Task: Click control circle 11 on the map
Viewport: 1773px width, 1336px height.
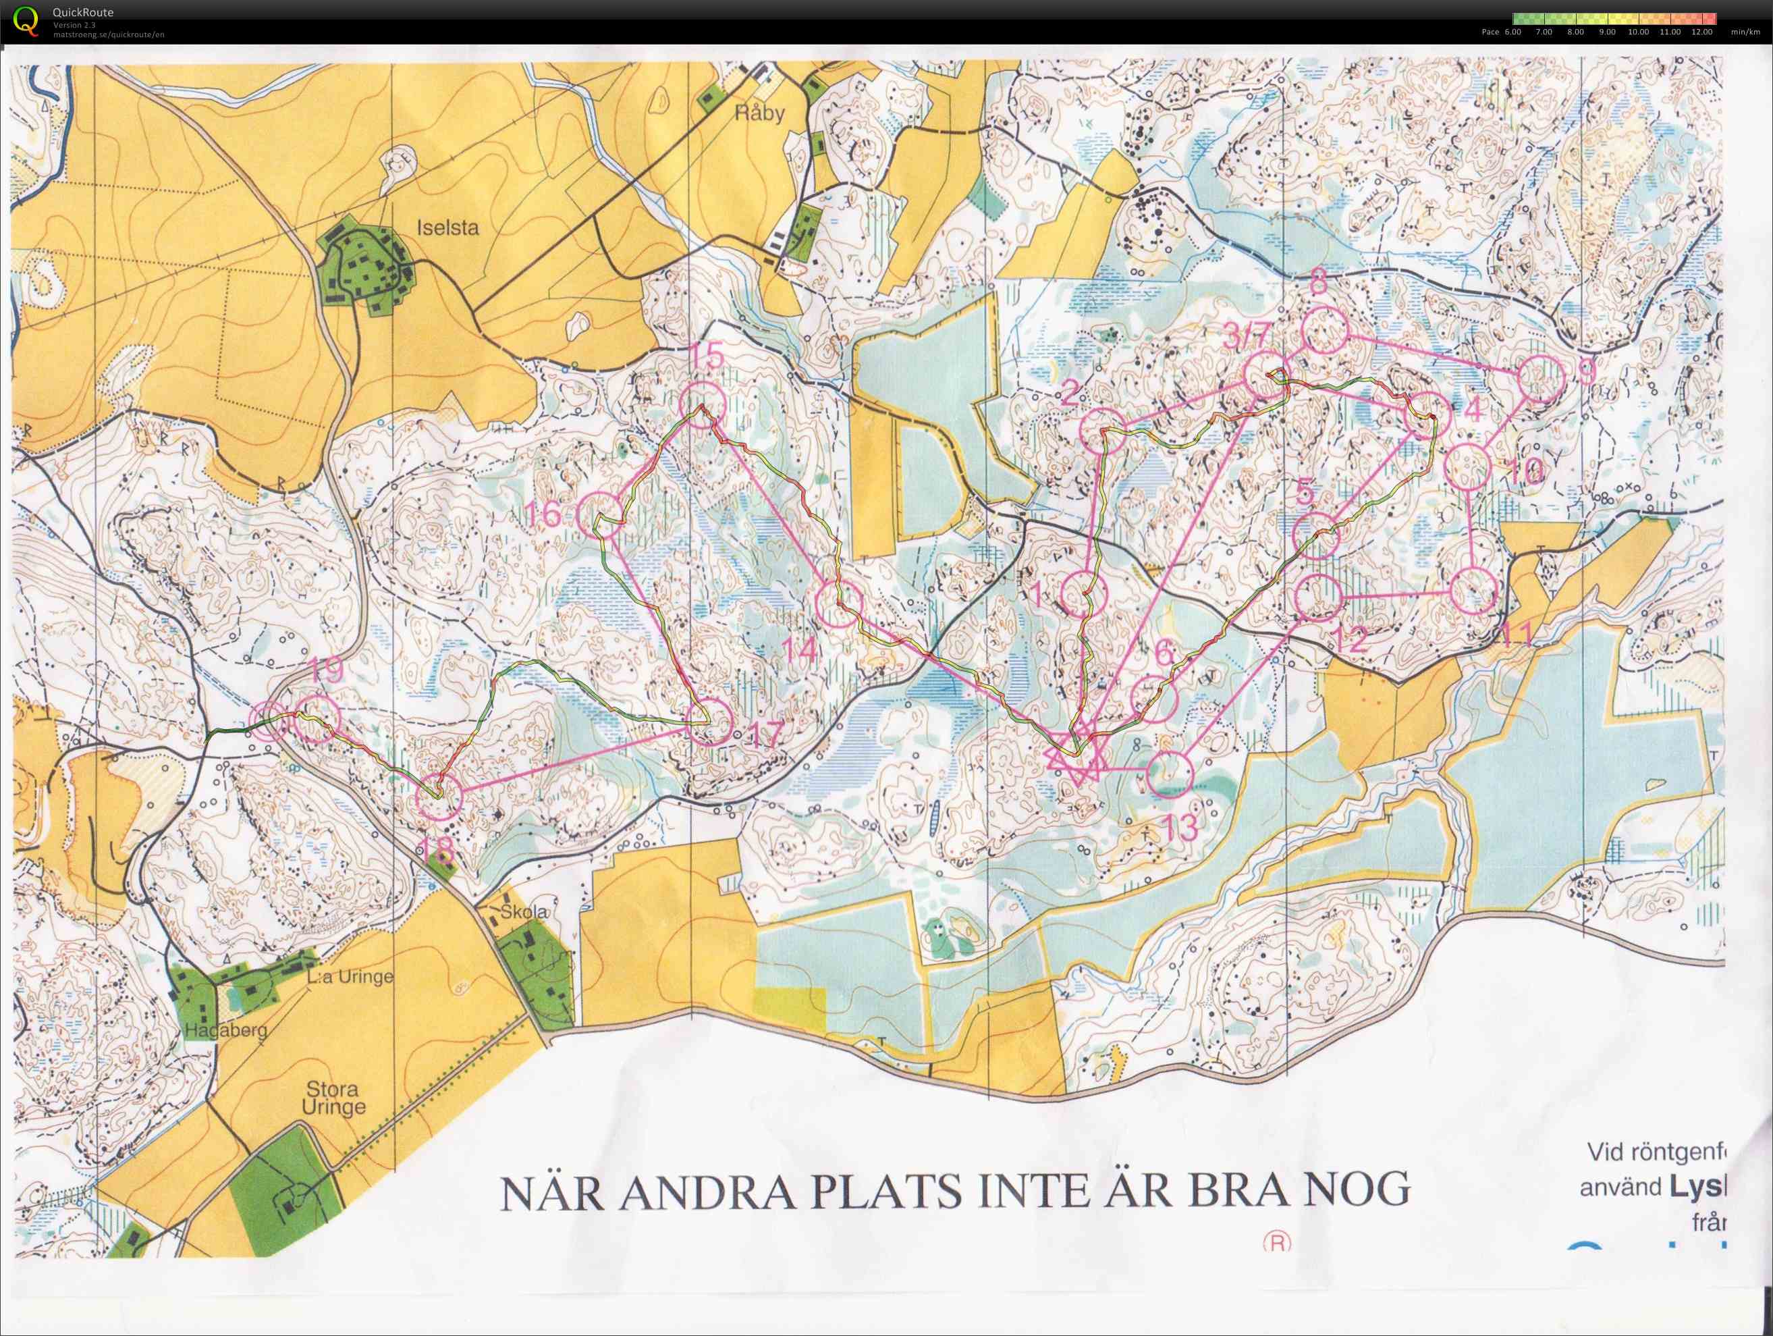Action: [1473, 590]
